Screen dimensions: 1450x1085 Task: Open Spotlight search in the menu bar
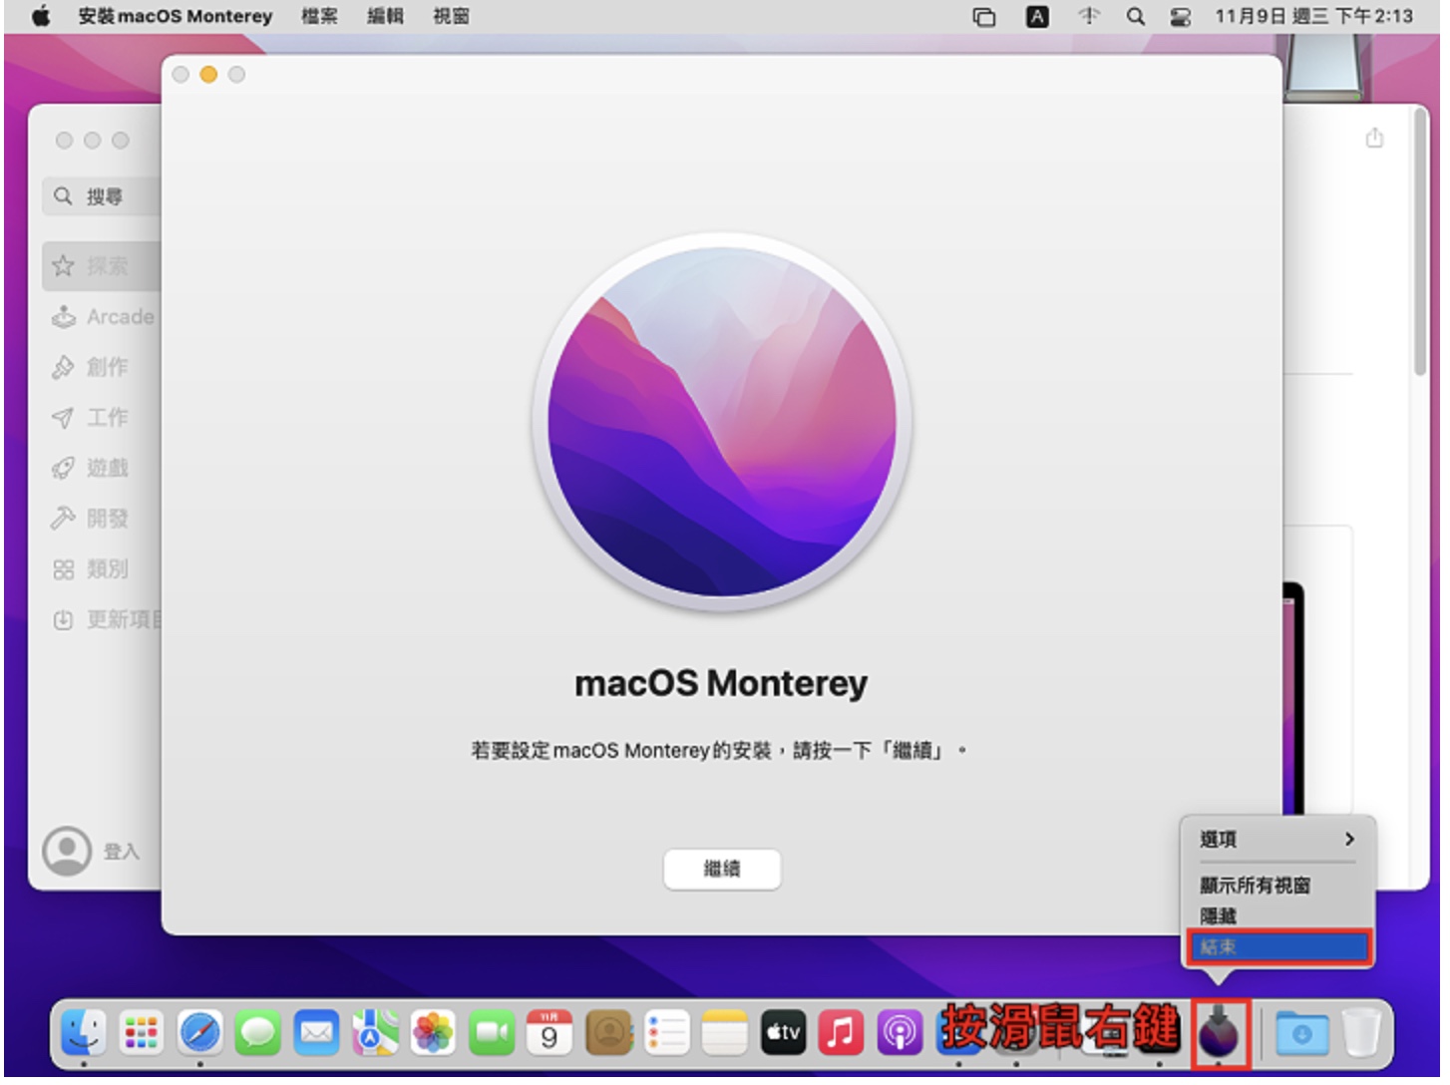point(1135,16)
